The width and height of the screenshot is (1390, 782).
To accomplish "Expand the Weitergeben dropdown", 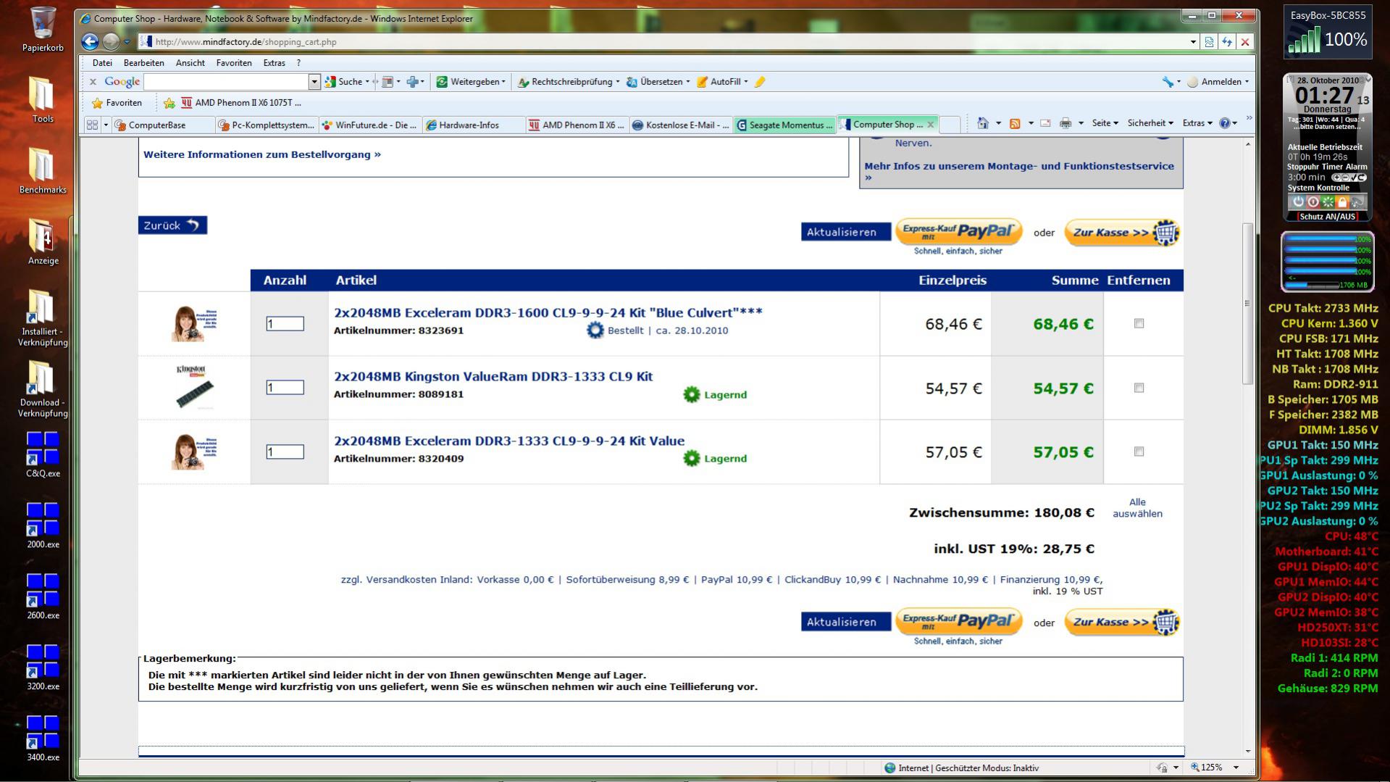I will [503, 82].
